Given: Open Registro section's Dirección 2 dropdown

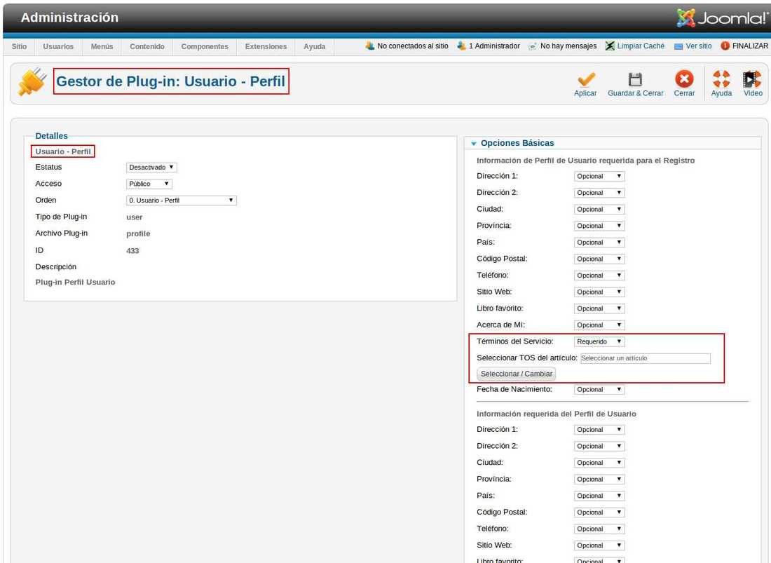Looking at the screenshot, I should click(599, 193).
